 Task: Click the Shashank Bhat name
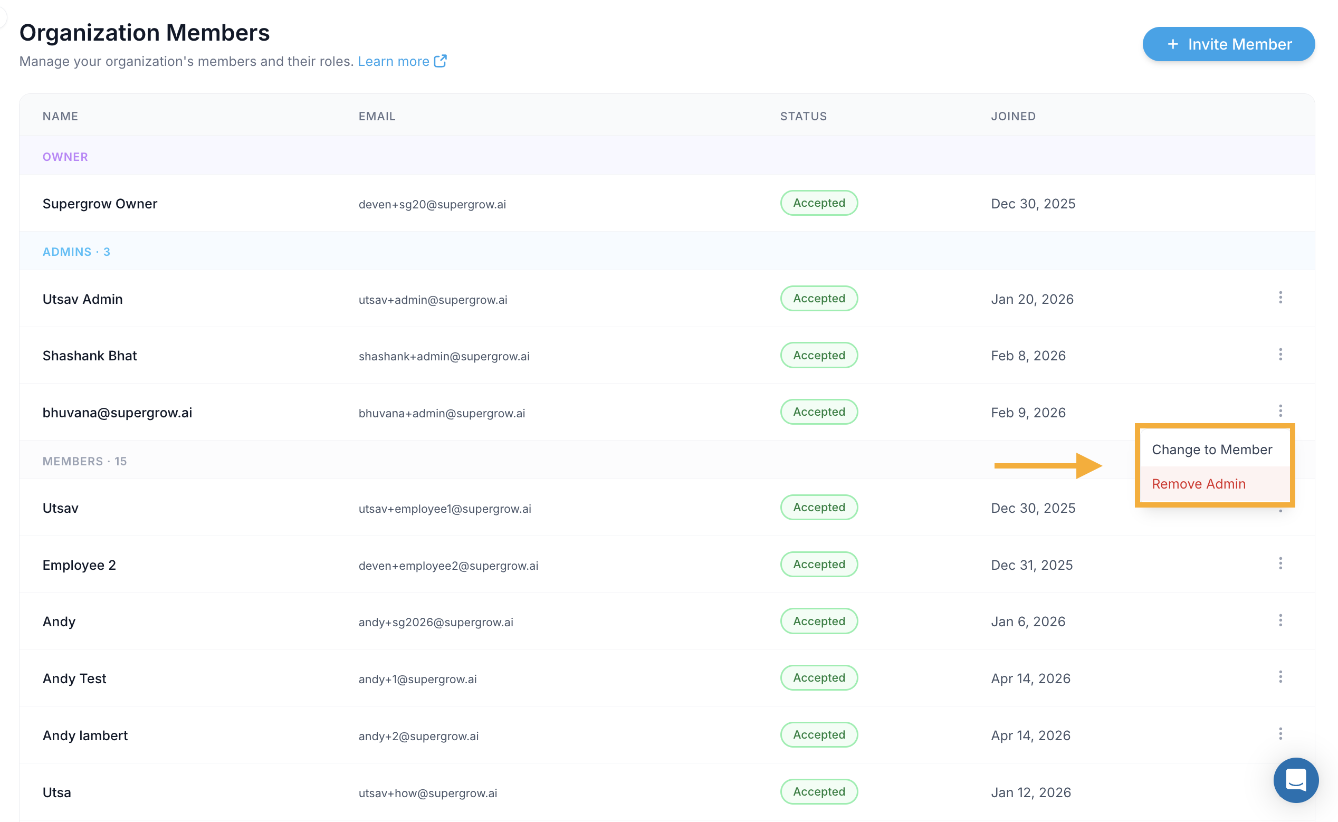90,356
